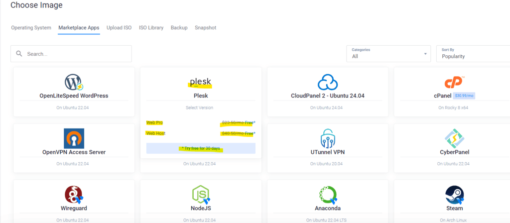Click the CyberPanel title text
This screenshot has width=510, height=223.
pyautogui.click(x=454, y=152)
